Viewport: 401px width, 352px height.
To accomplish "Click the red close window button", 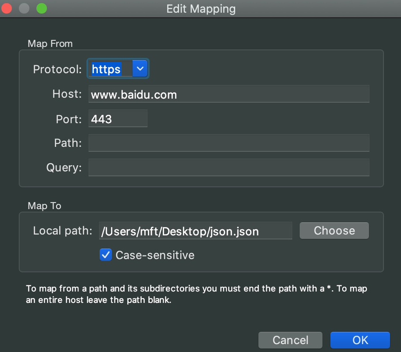I will 7,8.
